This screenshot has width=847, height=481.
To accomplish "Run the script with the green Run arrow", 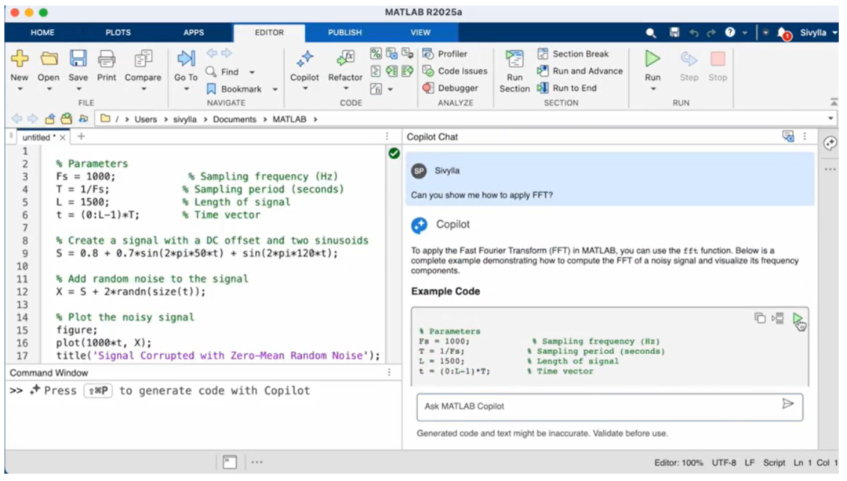I will click(653, 59).
